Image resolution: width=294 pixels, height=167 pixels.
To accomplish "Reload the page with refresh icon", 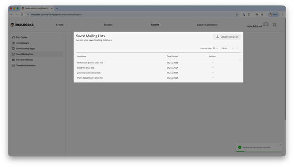I will [22, 14].
